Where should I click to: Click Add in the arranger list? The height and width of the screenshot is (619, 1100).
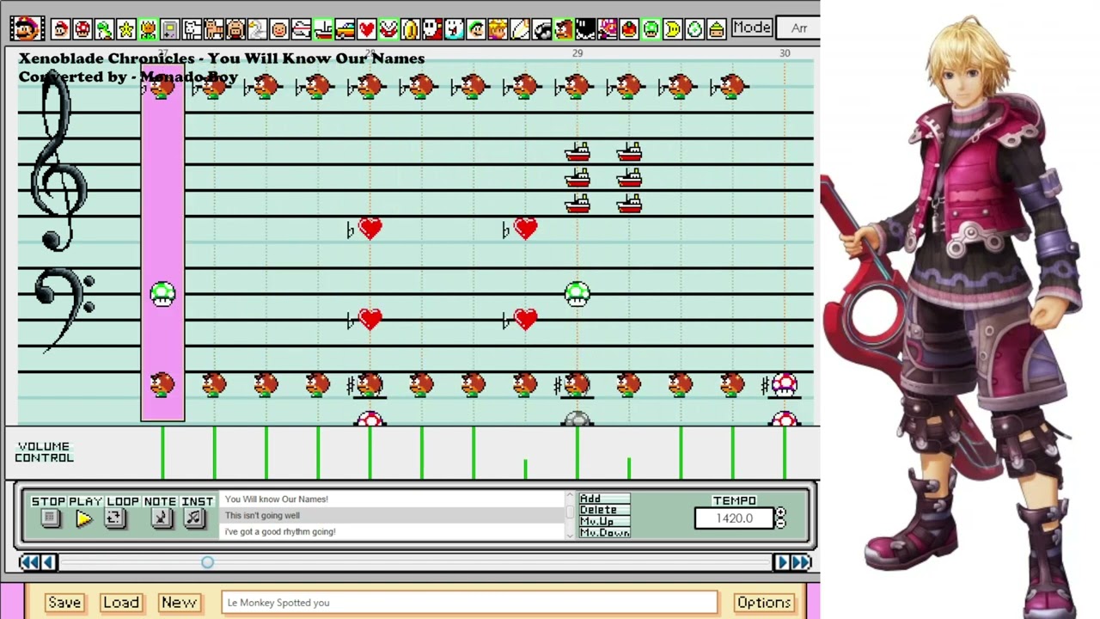coord(604,499)
